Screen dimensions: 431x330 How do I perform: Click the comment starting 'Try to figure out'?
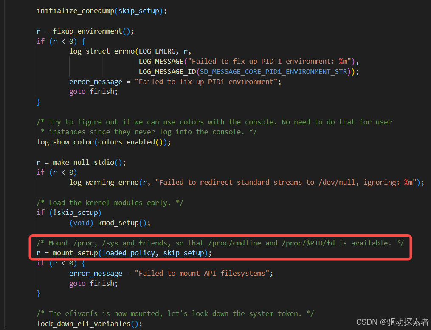pos(214,122)
